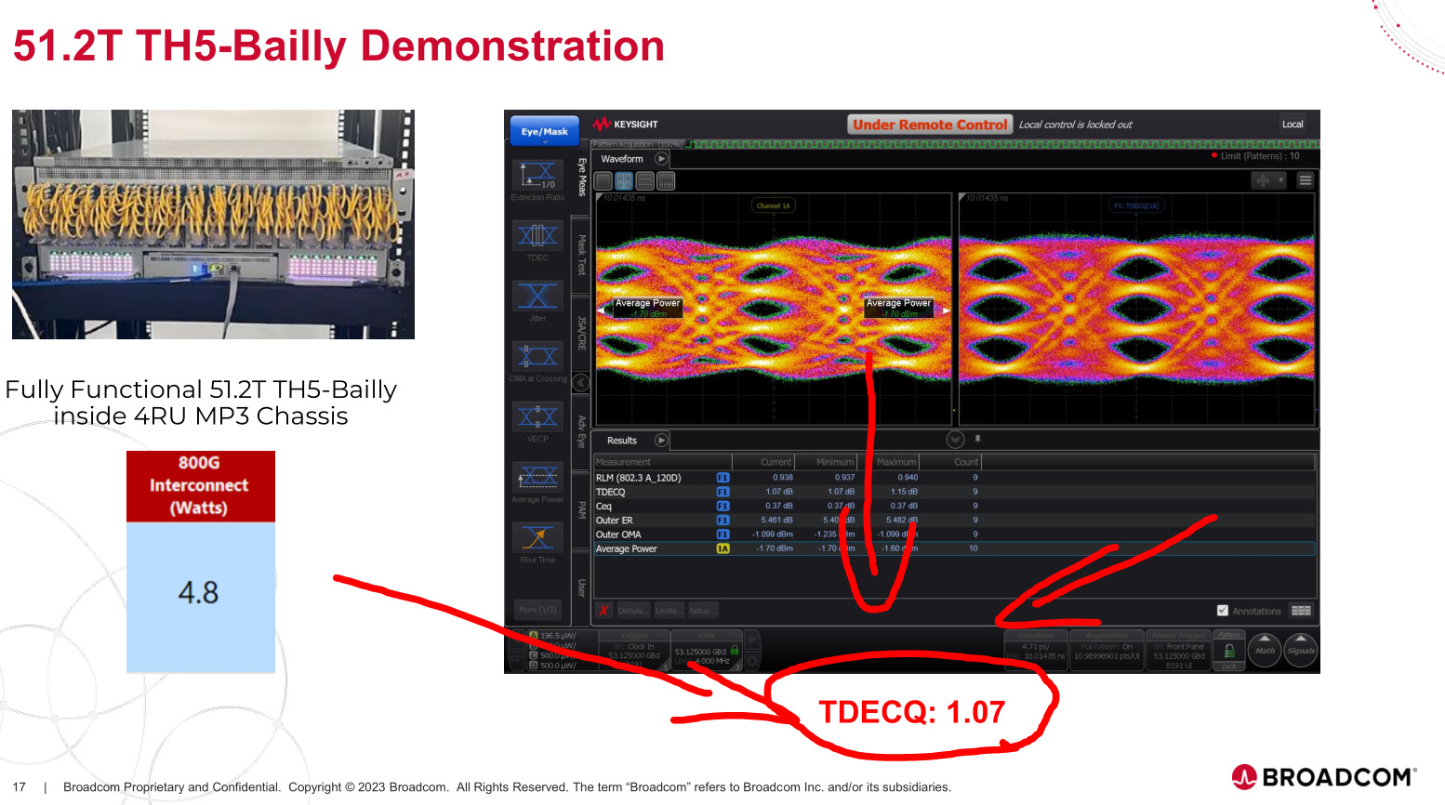Open the Frame Trigger settings panel
The width and height of the screenshot is (1445, 805).
click(x=1178, y=650)
